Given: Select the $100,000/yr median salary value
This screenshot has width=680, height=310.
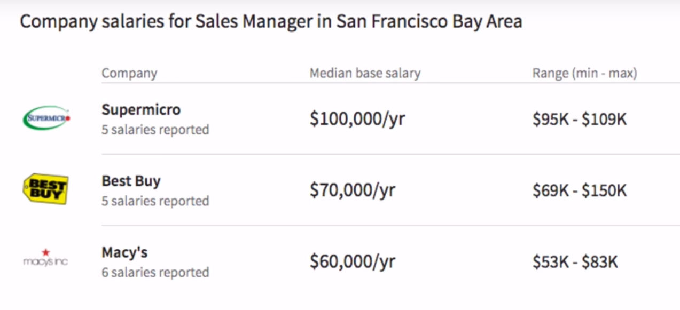Looking at the screenshot, I should pos(357,119).
